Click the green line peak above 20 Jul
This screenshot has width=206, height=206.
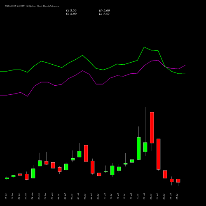pos(144,47)
